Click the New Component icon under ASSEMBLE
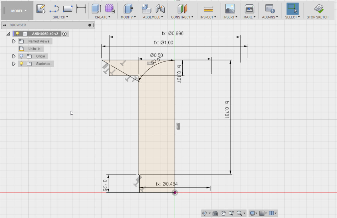Viewport: 337px width, 218px height. (x=146, y=8)
